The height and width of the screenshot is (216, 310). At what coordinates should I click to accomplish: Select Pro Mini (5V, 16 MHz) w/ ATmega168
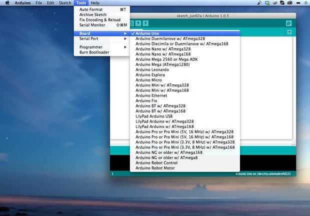(x=185, y=137)
